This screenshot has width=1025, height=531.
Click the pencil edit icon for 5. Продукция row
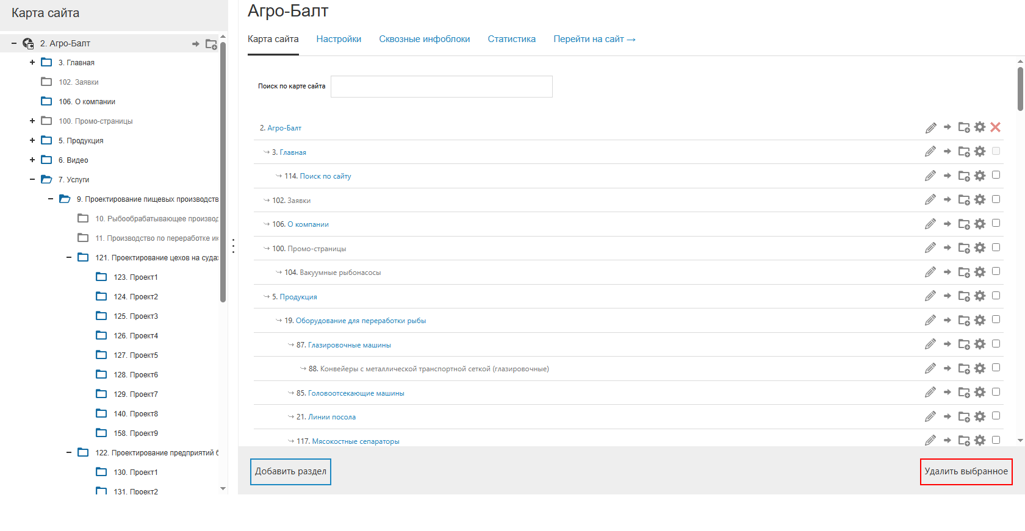pyautogui.click(x=930, y=296)
